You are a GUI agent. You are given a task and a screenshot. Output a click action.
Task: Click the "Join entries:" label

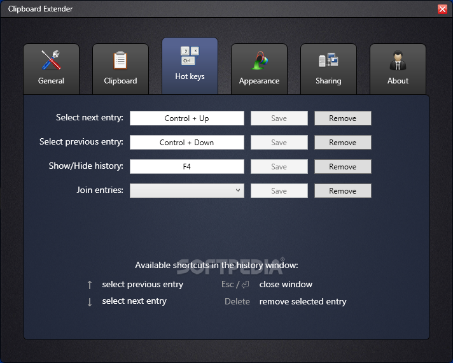(100, 190)
